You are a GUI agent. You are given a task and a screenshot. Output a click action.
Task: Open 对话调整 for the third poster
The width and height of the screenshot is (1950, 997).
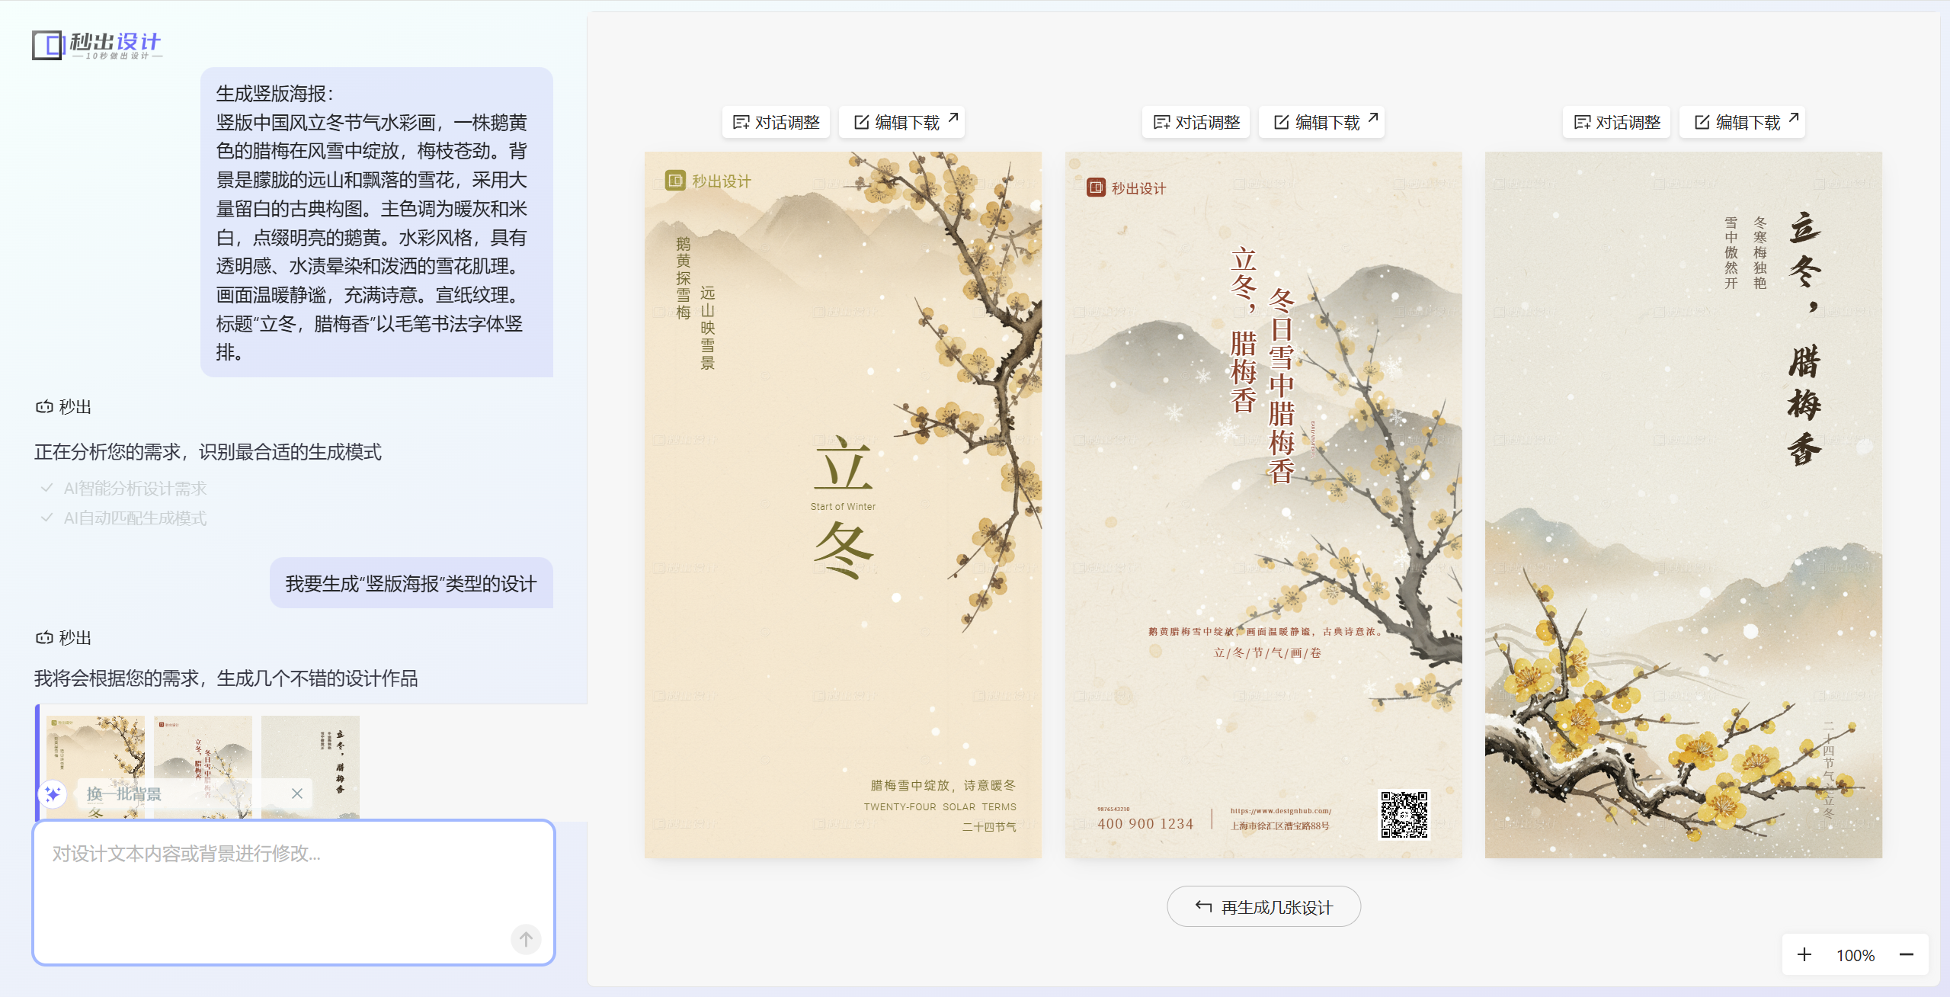[x=1617, y=122]
